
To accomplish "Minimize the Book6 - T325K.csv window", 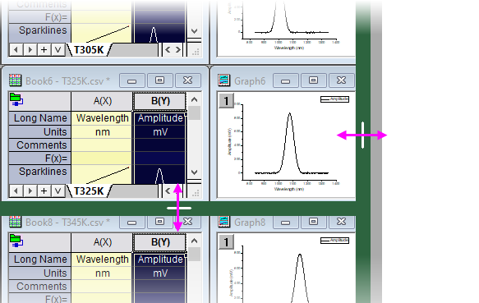I will pyautogui.click(x=132, y=80).
